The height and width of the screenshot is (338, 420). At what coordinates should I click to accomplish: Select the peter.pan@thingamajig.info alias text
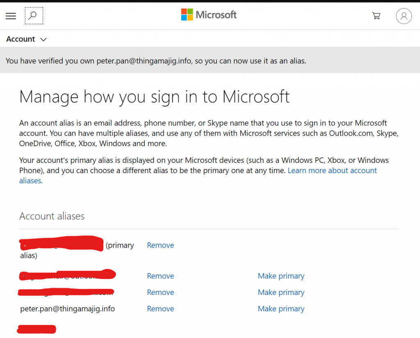pyautogui.click(x=68, y=309)
